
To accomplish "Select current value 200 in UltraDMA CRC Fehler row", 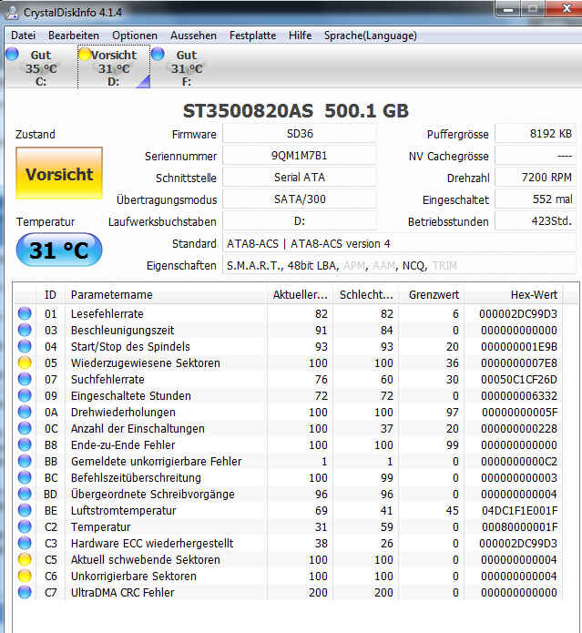I will [x=318, y=592].
